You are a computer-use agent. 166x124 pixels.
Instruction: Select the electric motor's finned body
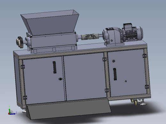point(133,34)
